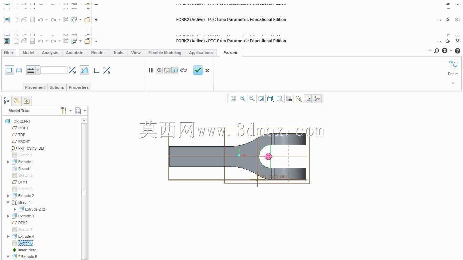Image resolution: width=463 pixels, height=260 pixels.
Task: Open Datum Display Filters icon
Action: point(298,99)
